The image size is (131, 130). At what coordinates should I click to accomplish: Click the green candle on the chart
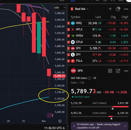(x=39, y=37)
